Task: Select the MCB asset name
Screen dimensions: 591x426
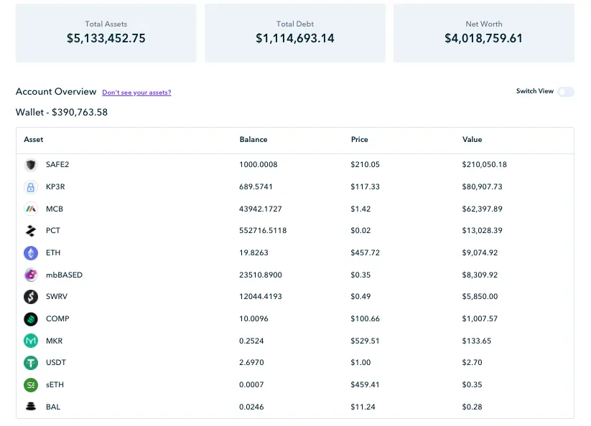Action: [55, 209]
